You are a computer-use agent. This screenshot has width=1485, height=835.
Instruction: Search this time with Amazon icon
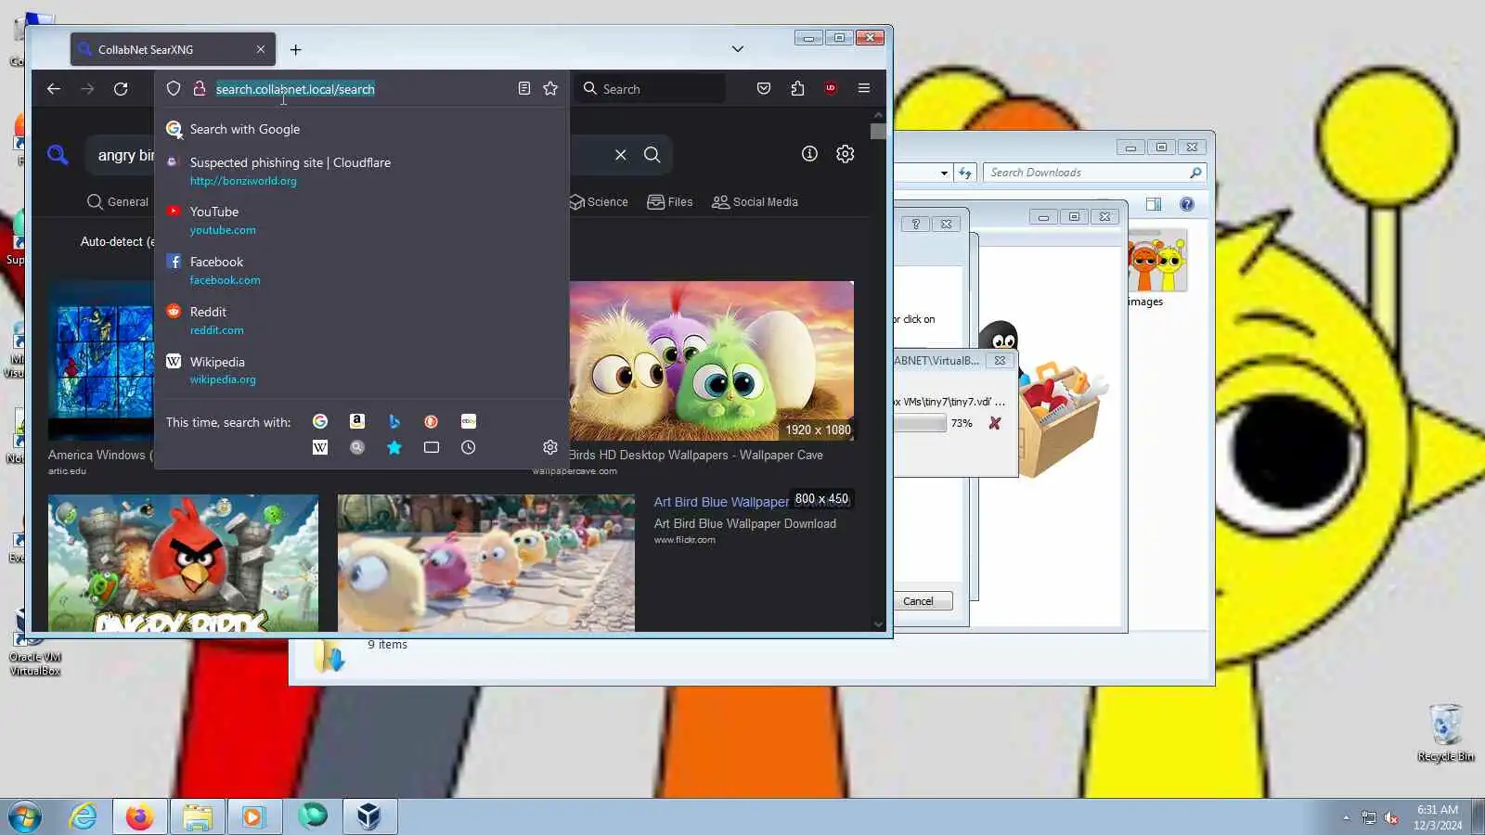point(357,421)
